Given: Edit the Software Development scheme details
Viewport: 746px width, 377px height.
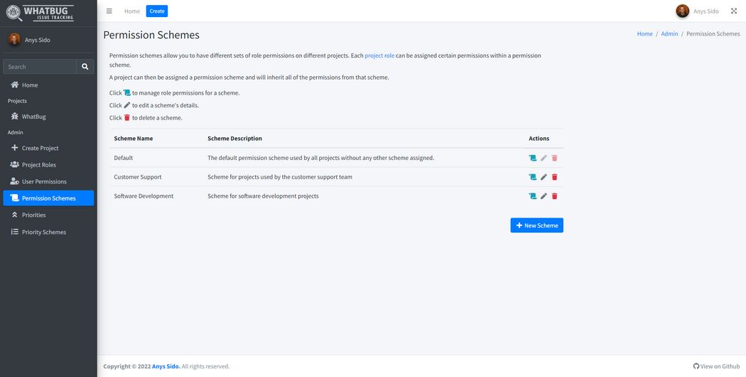Looking at the screenshot, I should point(544,196).
